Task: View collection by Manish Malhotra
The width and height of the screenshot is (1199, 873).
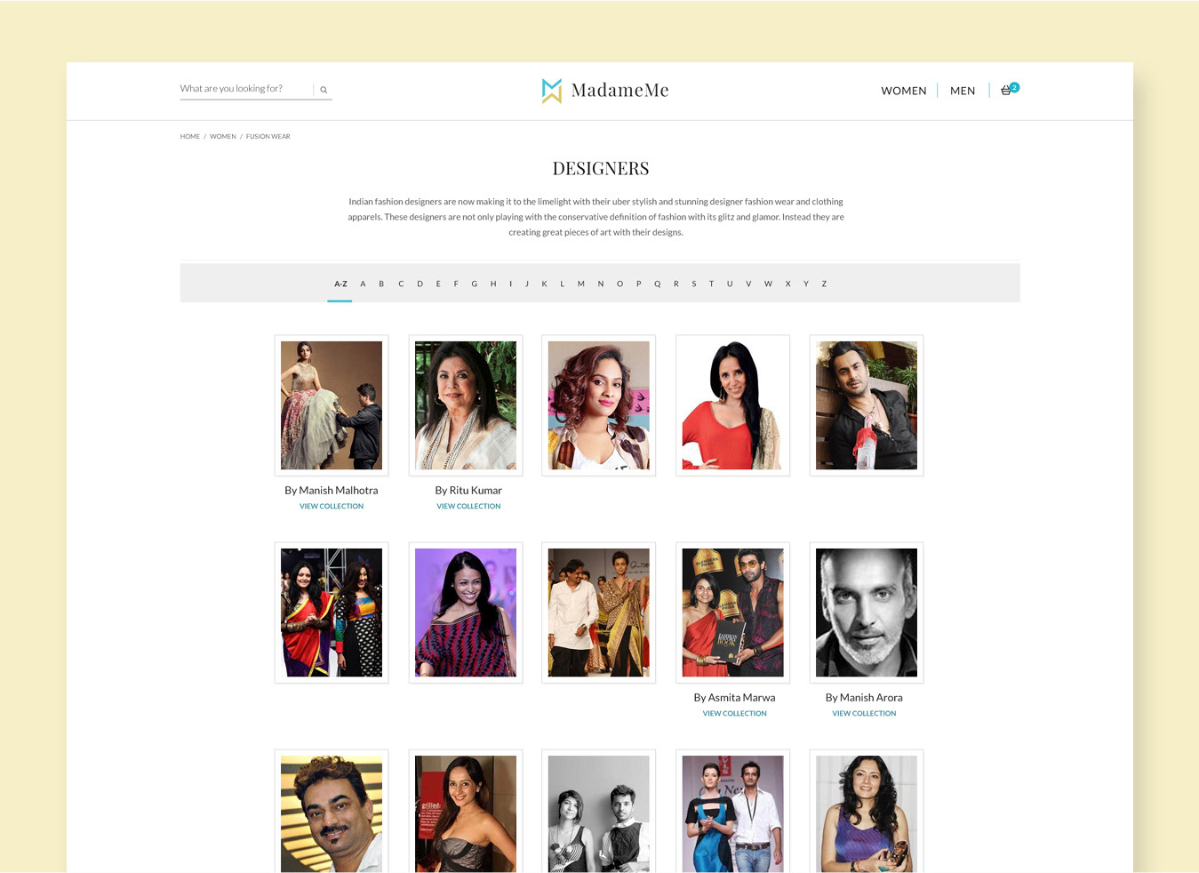Action: pyautogui.click(x=332, y=507)
